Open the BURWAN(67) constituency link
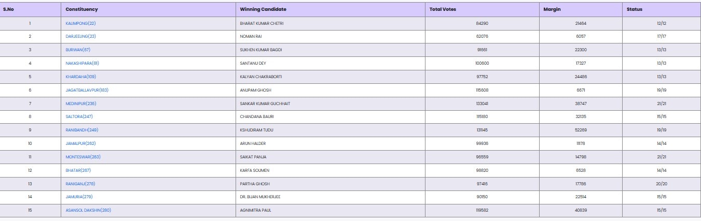The width and height of the screenshot is (701, 221). [78, 50]
